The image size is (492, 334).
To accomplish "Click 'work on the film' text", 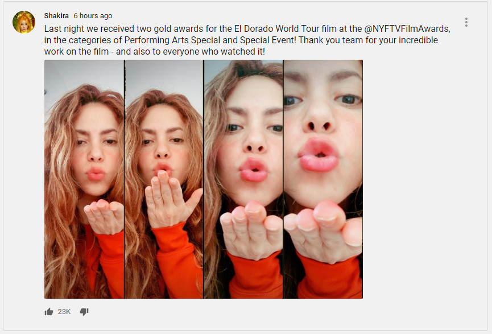I will [76, 51].
